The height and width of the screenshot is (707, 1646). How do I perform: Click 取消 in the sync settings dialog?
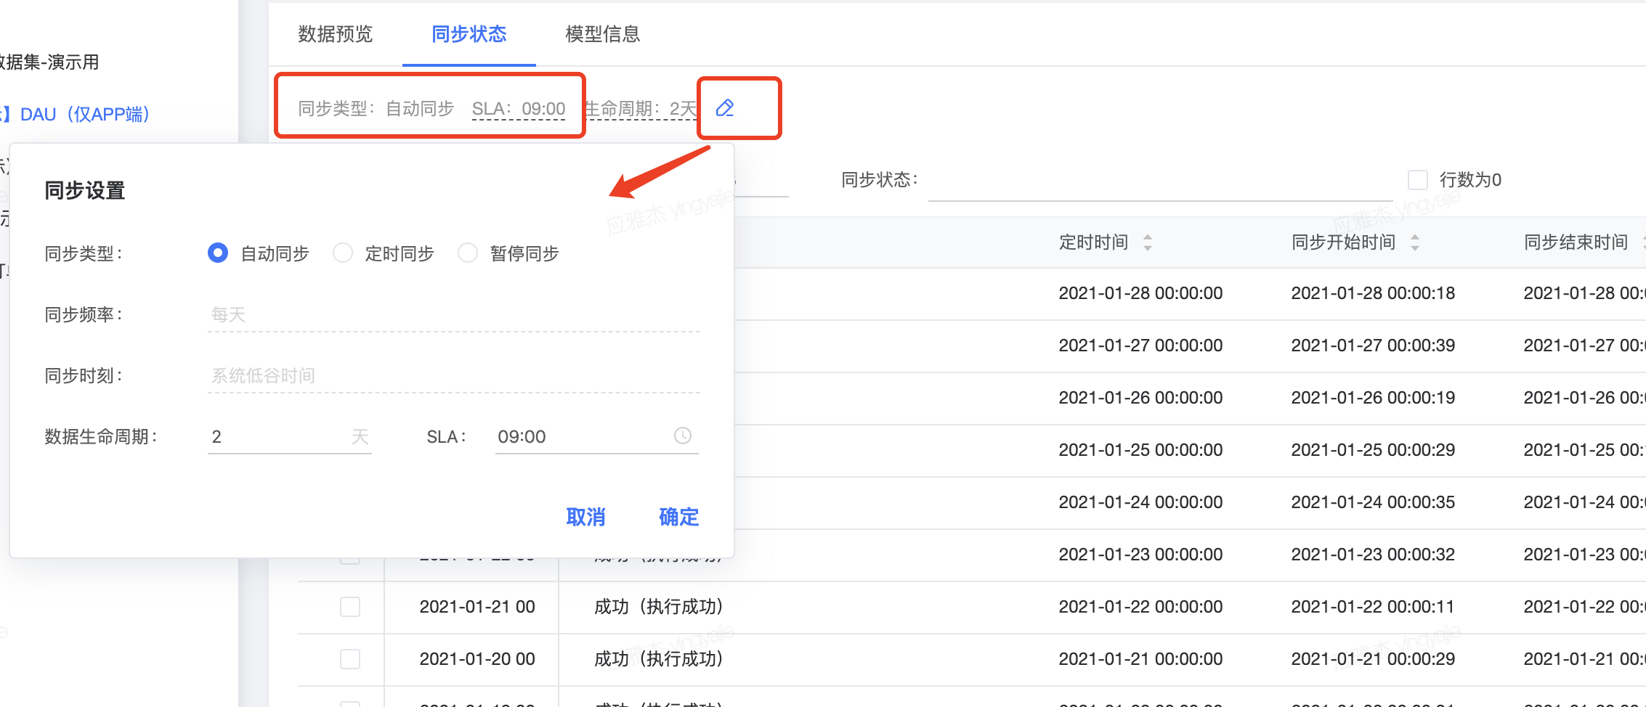pyautogui.click(x=586, y=517)
